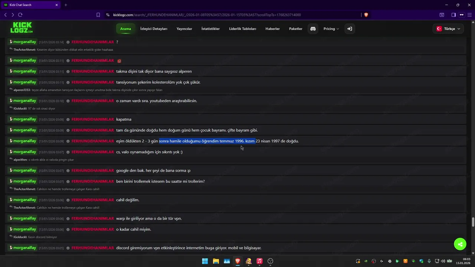Screen dimensions: 475x267
Task: Open the Brave main menu icon
Action: coord(469,15)
